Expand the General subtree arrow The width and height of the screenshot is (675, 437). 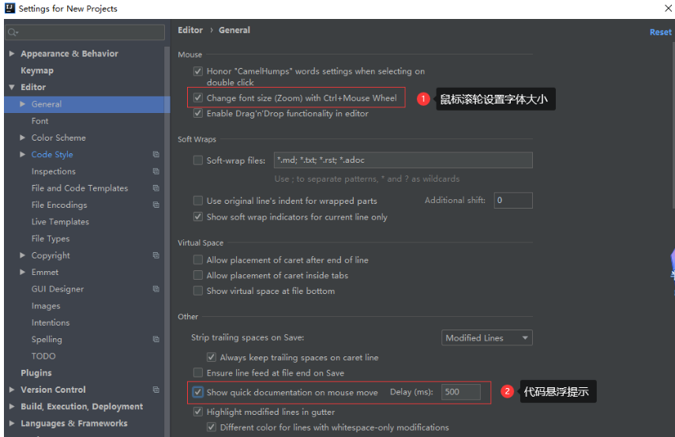pyautogui.click(x=22, y=104)
